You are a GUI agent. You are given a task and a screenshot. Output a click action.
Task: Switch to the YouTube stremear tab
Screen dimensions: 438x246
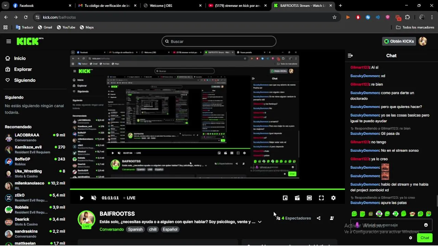(238, 5)
